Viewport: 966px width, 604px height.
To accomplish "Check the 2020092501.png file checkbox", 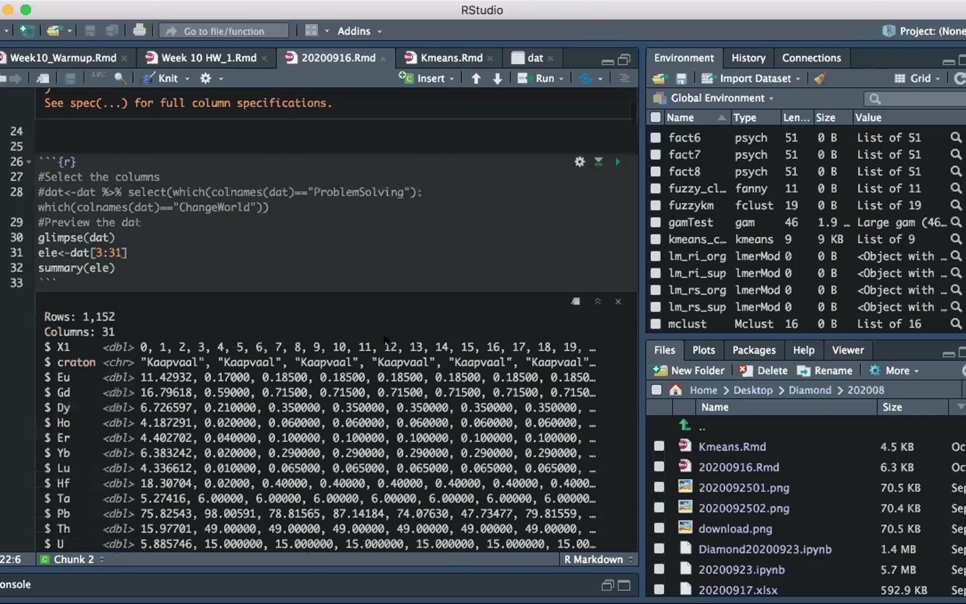I will pyautogui.click(x=659, y=487).
